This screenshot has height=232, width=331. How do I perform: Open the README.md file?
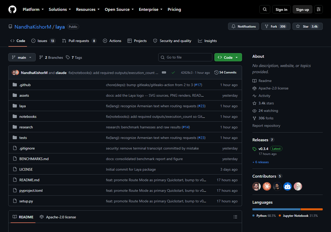pyautogui.click(x=29, y=180)
